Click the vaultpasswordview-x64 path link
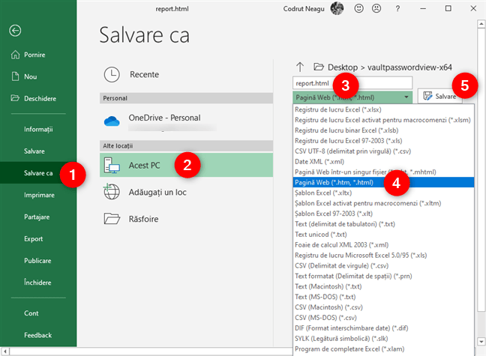This screenshot has width=486, height=356. tap(409, 67)
